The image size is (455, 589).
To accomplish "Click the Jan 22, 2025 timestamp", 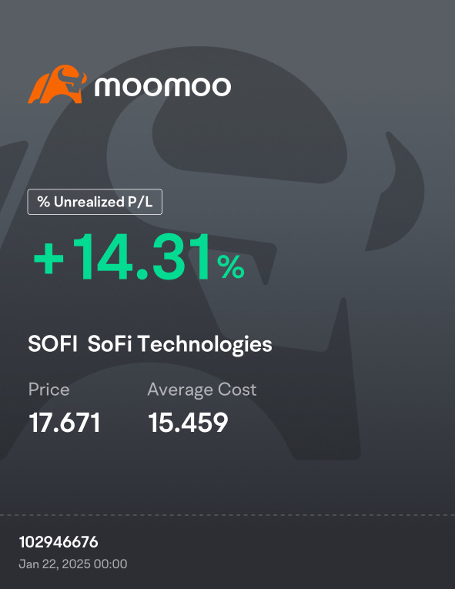I will [73, 564].
